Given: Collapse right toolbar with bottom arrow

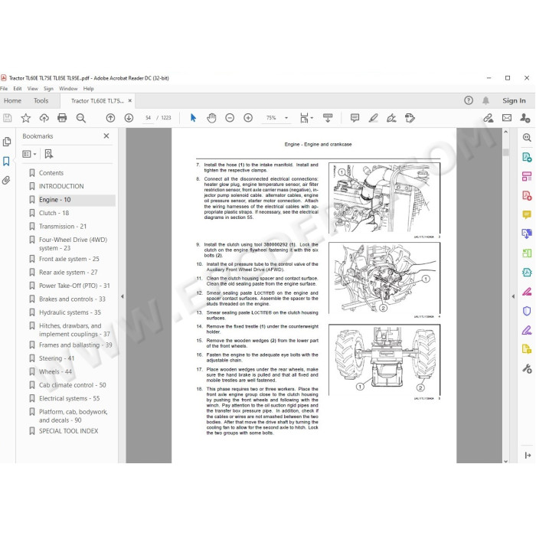Looking at the screenshot, I should [x=528, y=456].
